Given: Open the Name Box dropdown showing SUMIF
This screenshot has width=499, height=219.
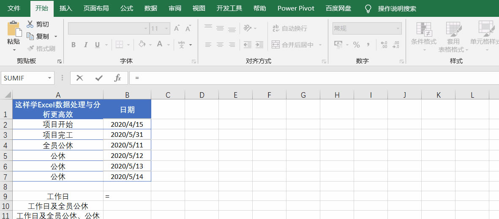Looking at the screenshot, I should (50, 78).
